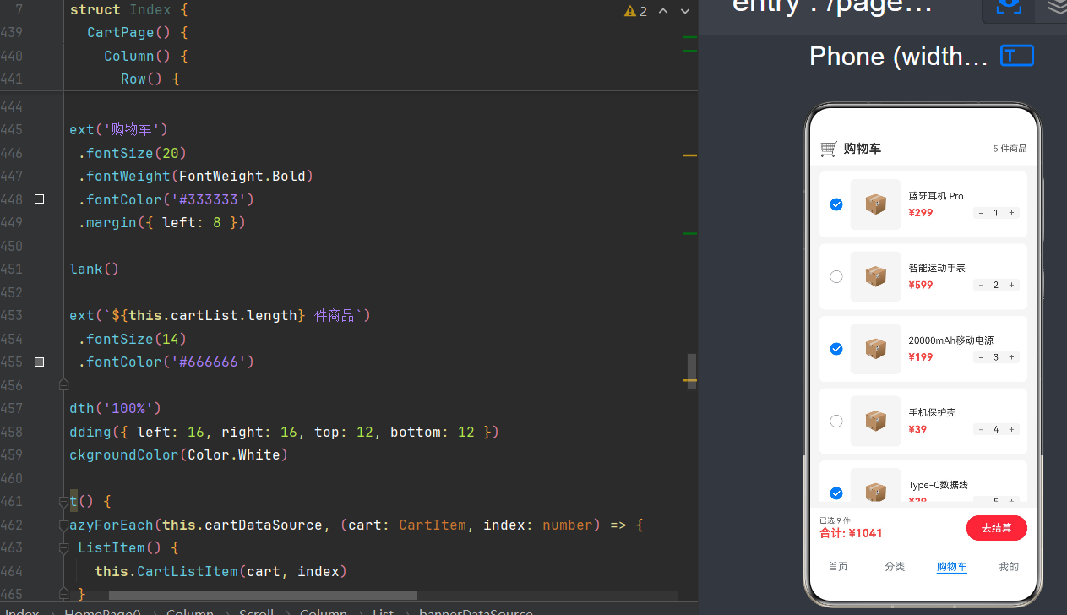This screenshot has width=1067, height=615.
Task: Click the fold-end marker at line 456
Action: [63, 385]
